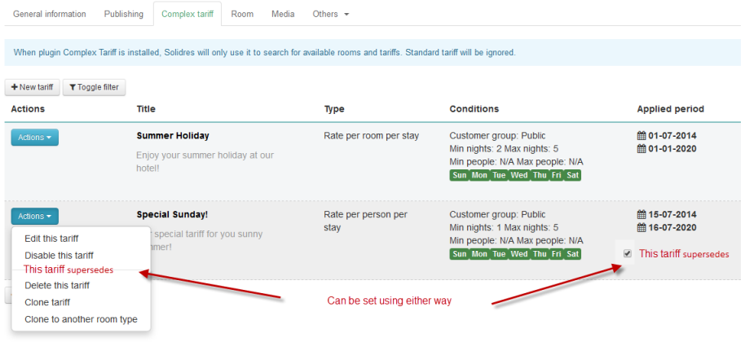Toggle the 'This tariff supersedes' checkbox
This screenshot has height=342, width=754.
coord(627,253)
